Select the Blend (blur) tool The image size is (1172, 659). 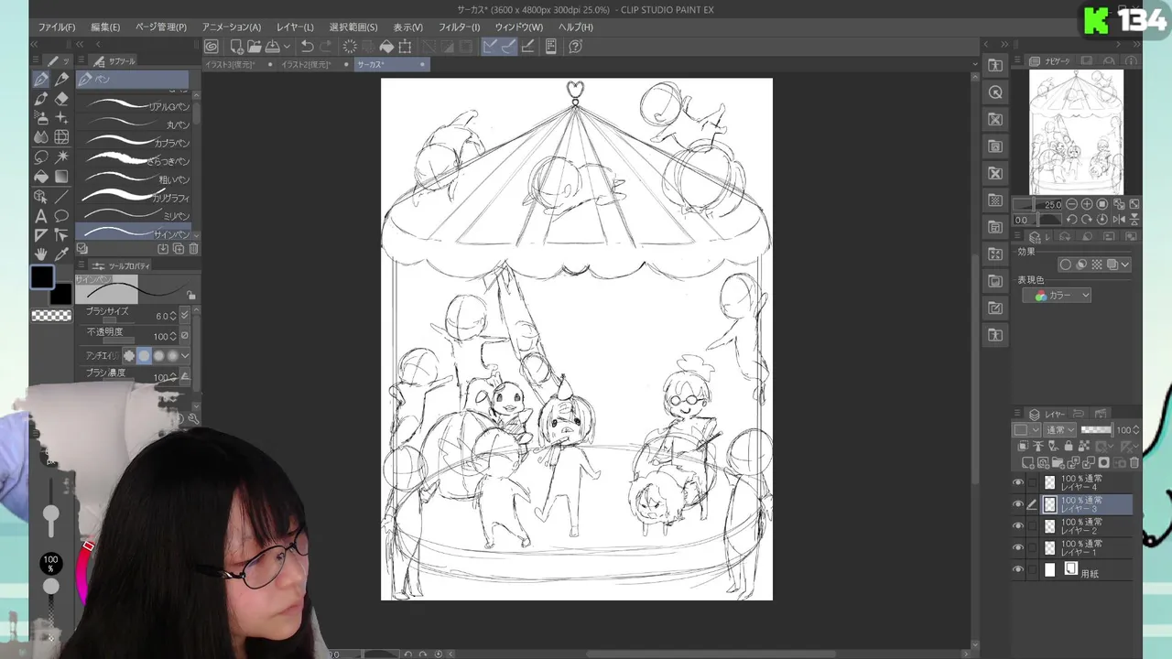pos(41,137)
